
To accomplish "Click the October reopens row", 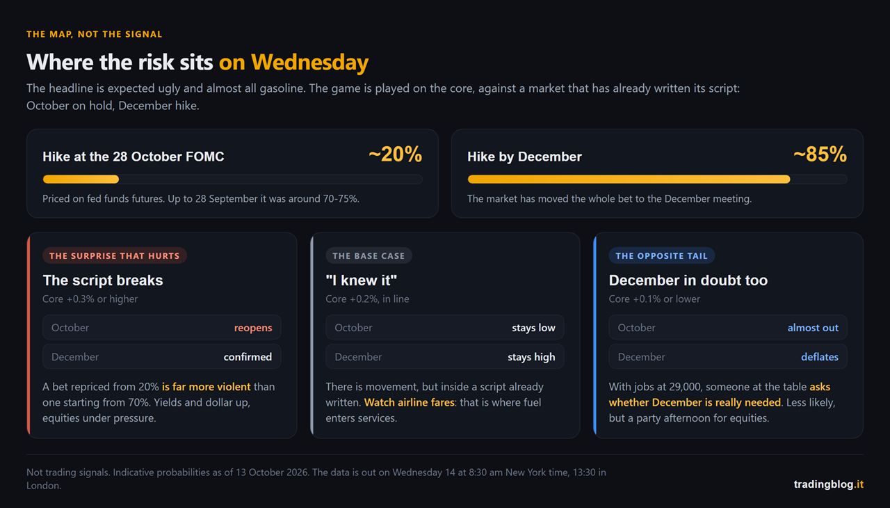I will coord(162,327).
